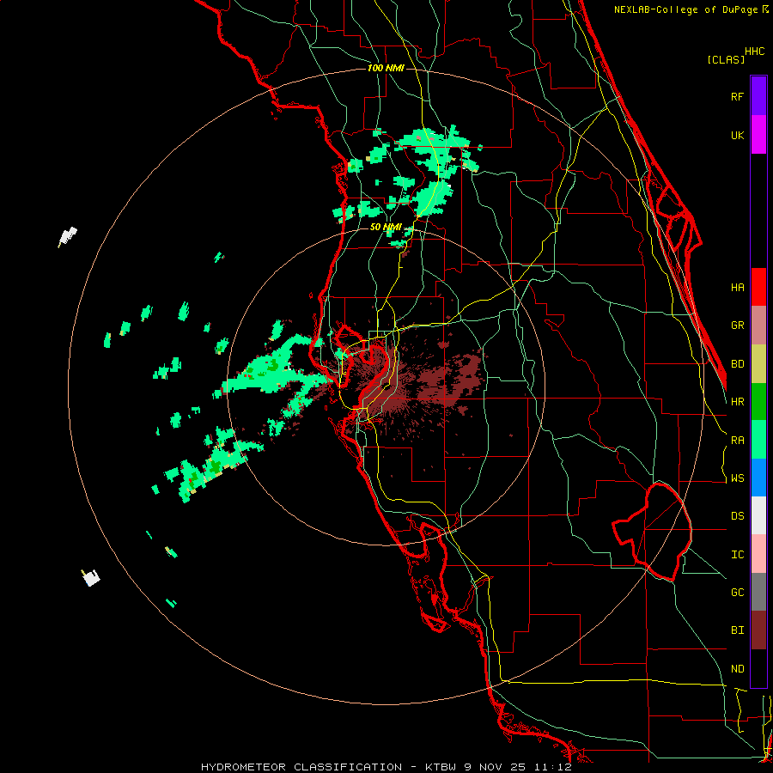Click the DS white legend swatch

pos(758,515)
